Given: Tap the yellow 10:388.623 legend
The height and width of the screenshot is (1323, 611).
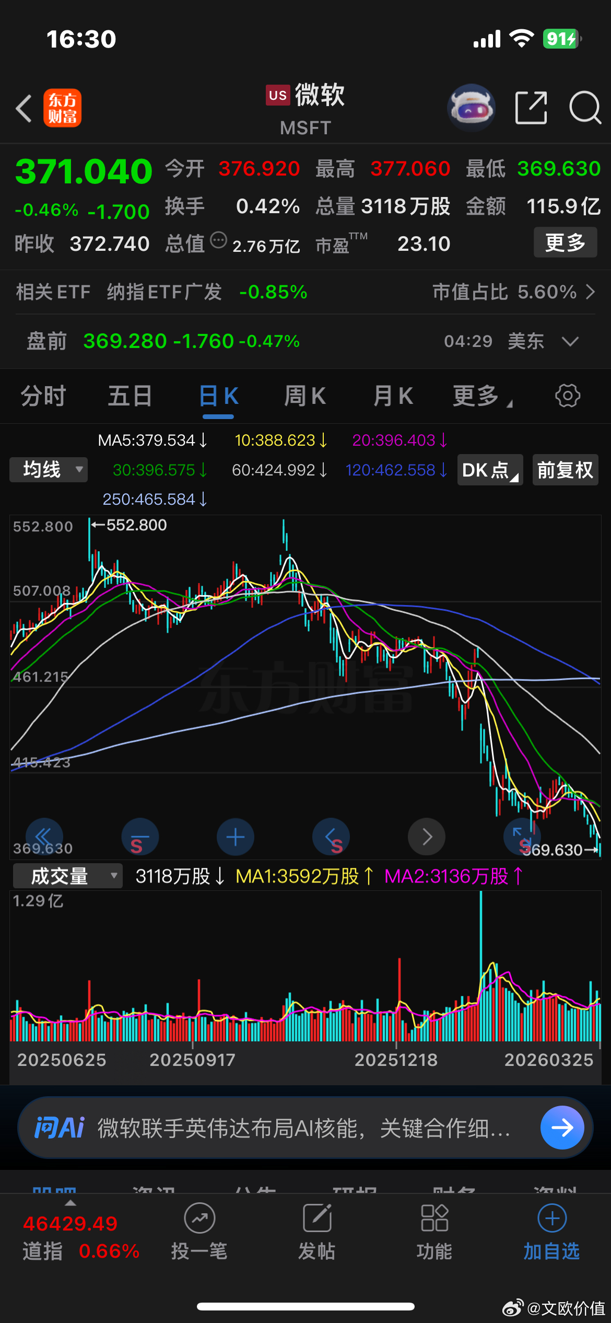Looking at the screenshot, I should pyautogui.click(x=281, y=440).
